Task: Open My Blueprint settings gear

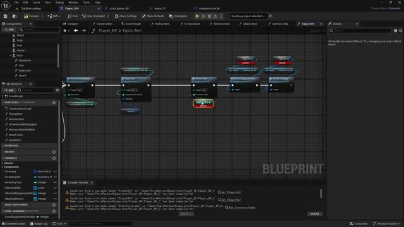Action: coord(57,90)
